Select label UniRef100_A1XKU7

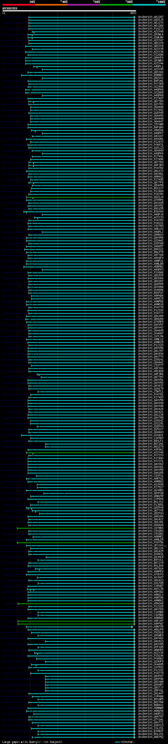(151, 577)
